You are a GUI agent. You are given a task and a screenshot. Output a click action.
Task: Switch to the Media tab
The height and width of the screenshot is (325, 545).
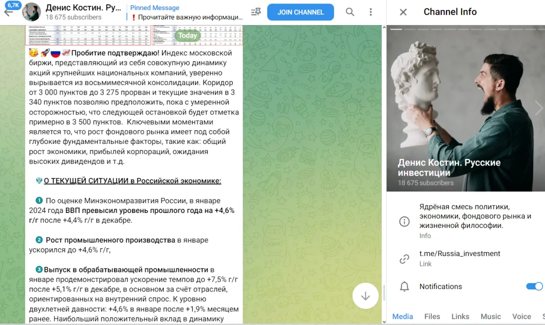pyautogui.click(x=402, y=316)
